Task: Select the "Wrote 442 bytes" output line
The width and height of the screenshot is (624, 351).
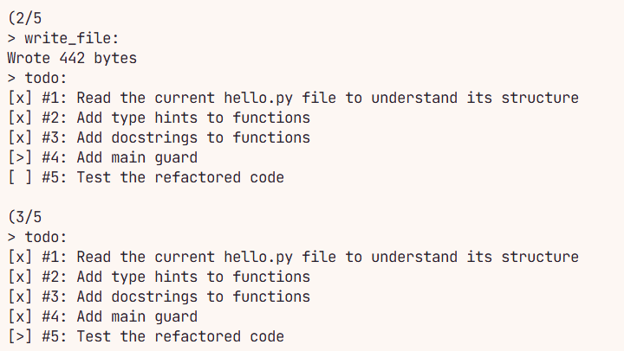Action: [71, 58]
